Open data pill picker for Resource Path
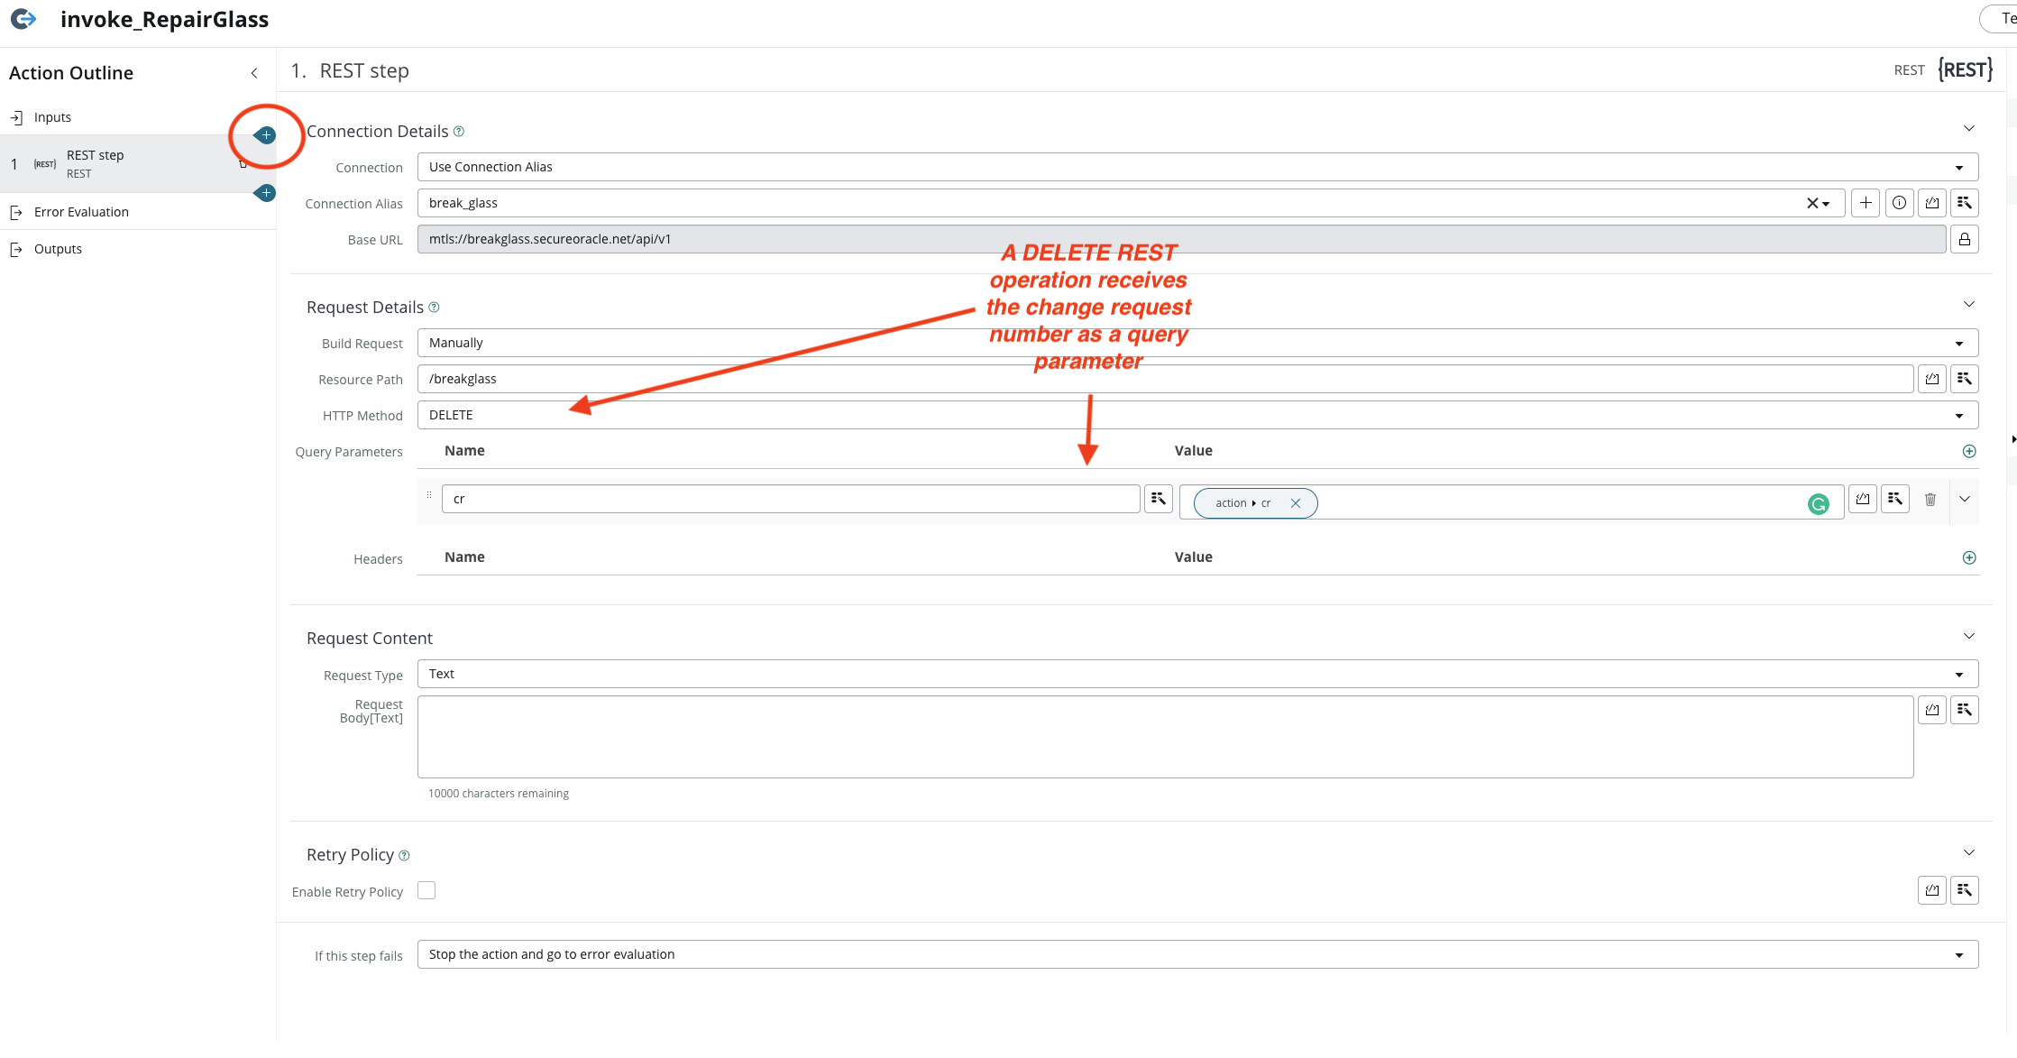 point(1965,379)
